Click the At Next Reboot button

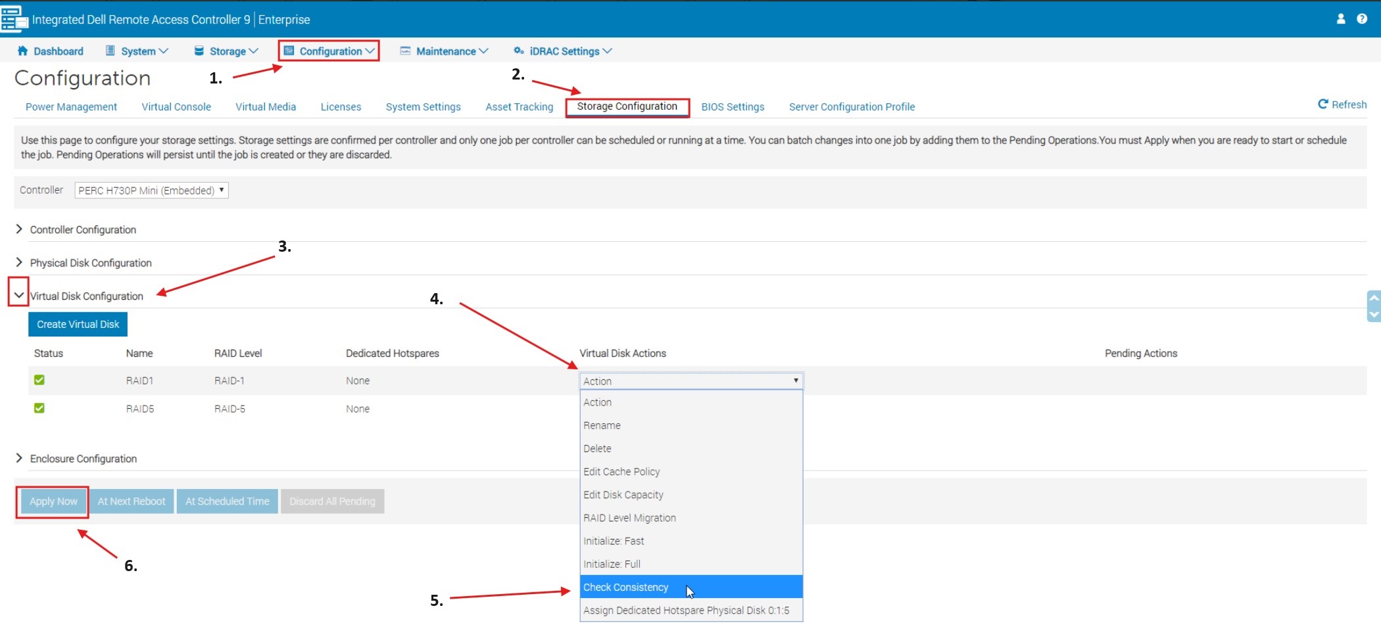coord(132,501)
